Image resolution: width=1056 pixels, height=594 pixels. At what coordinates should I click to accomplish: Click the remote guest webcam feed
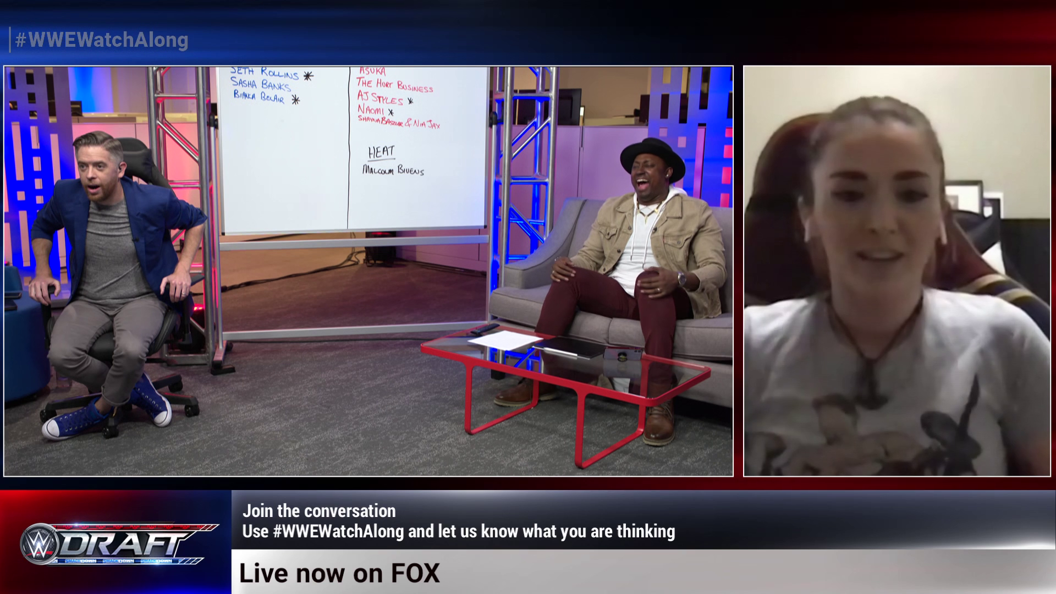[x=897, y=271]
